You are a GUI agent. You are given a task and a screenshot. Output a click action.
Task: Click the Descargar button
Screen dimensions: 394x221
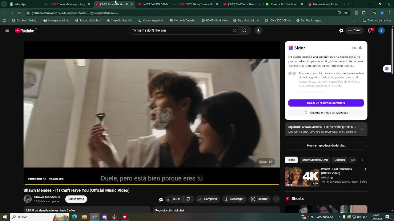[x=234, y=199]
